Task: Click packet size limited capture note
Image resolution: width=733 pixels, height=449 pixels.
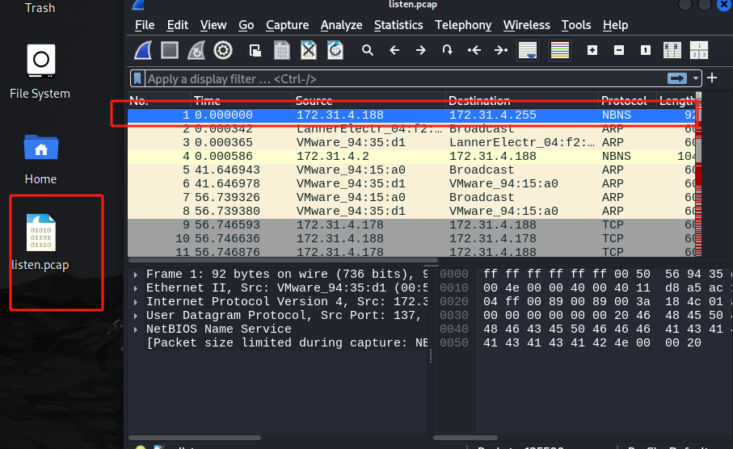Action: [287, 343]
